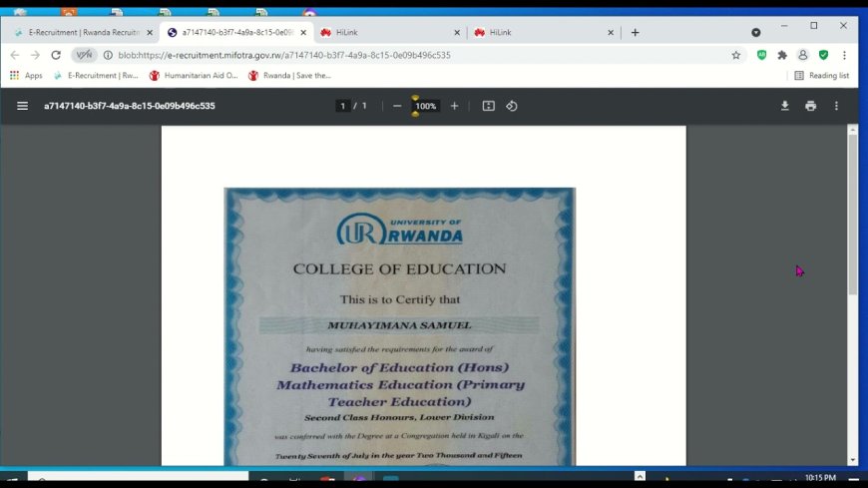Close the first HiLink tab
868x488 pixels.
(457, 33)
